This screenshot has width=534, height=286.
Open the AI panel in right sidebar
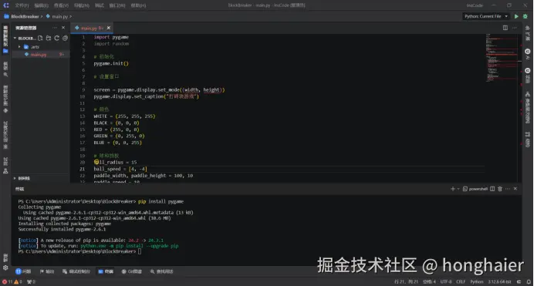(528, 54)
